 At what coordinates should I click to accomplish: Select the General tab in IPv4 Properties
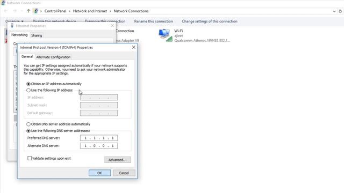point(27,56)
